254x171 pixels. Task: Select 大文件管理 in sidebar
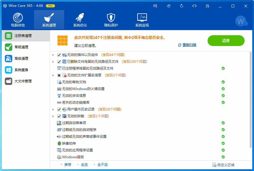[x=26, y=81]
